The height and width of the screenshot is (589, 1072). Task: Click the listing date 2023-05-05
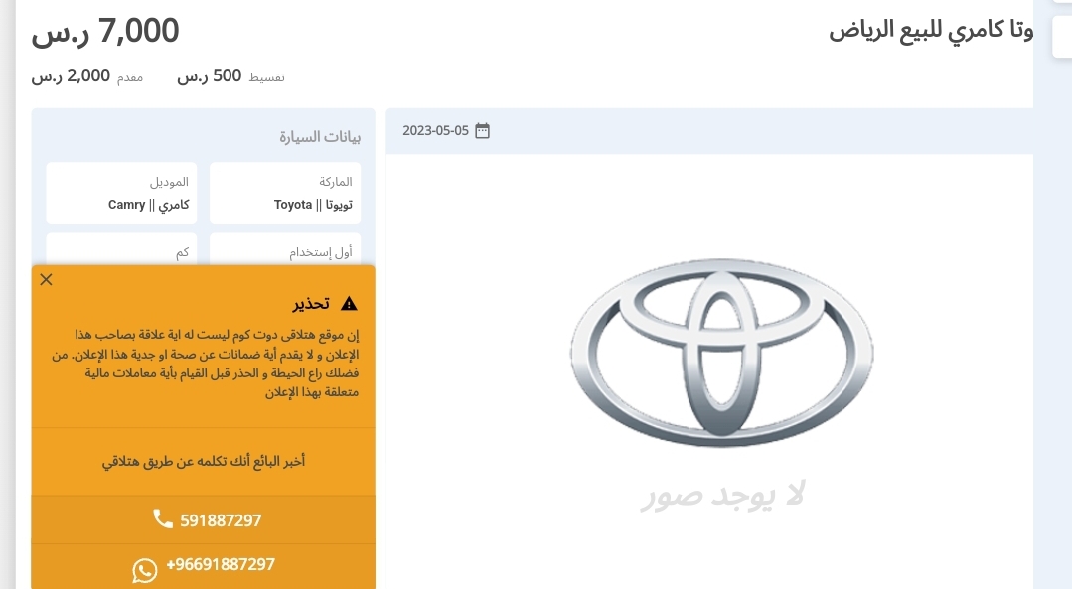point(435,130)
